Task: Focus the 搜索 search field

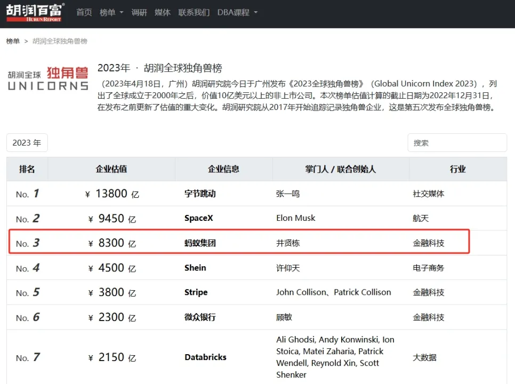Action: (457, 143)
